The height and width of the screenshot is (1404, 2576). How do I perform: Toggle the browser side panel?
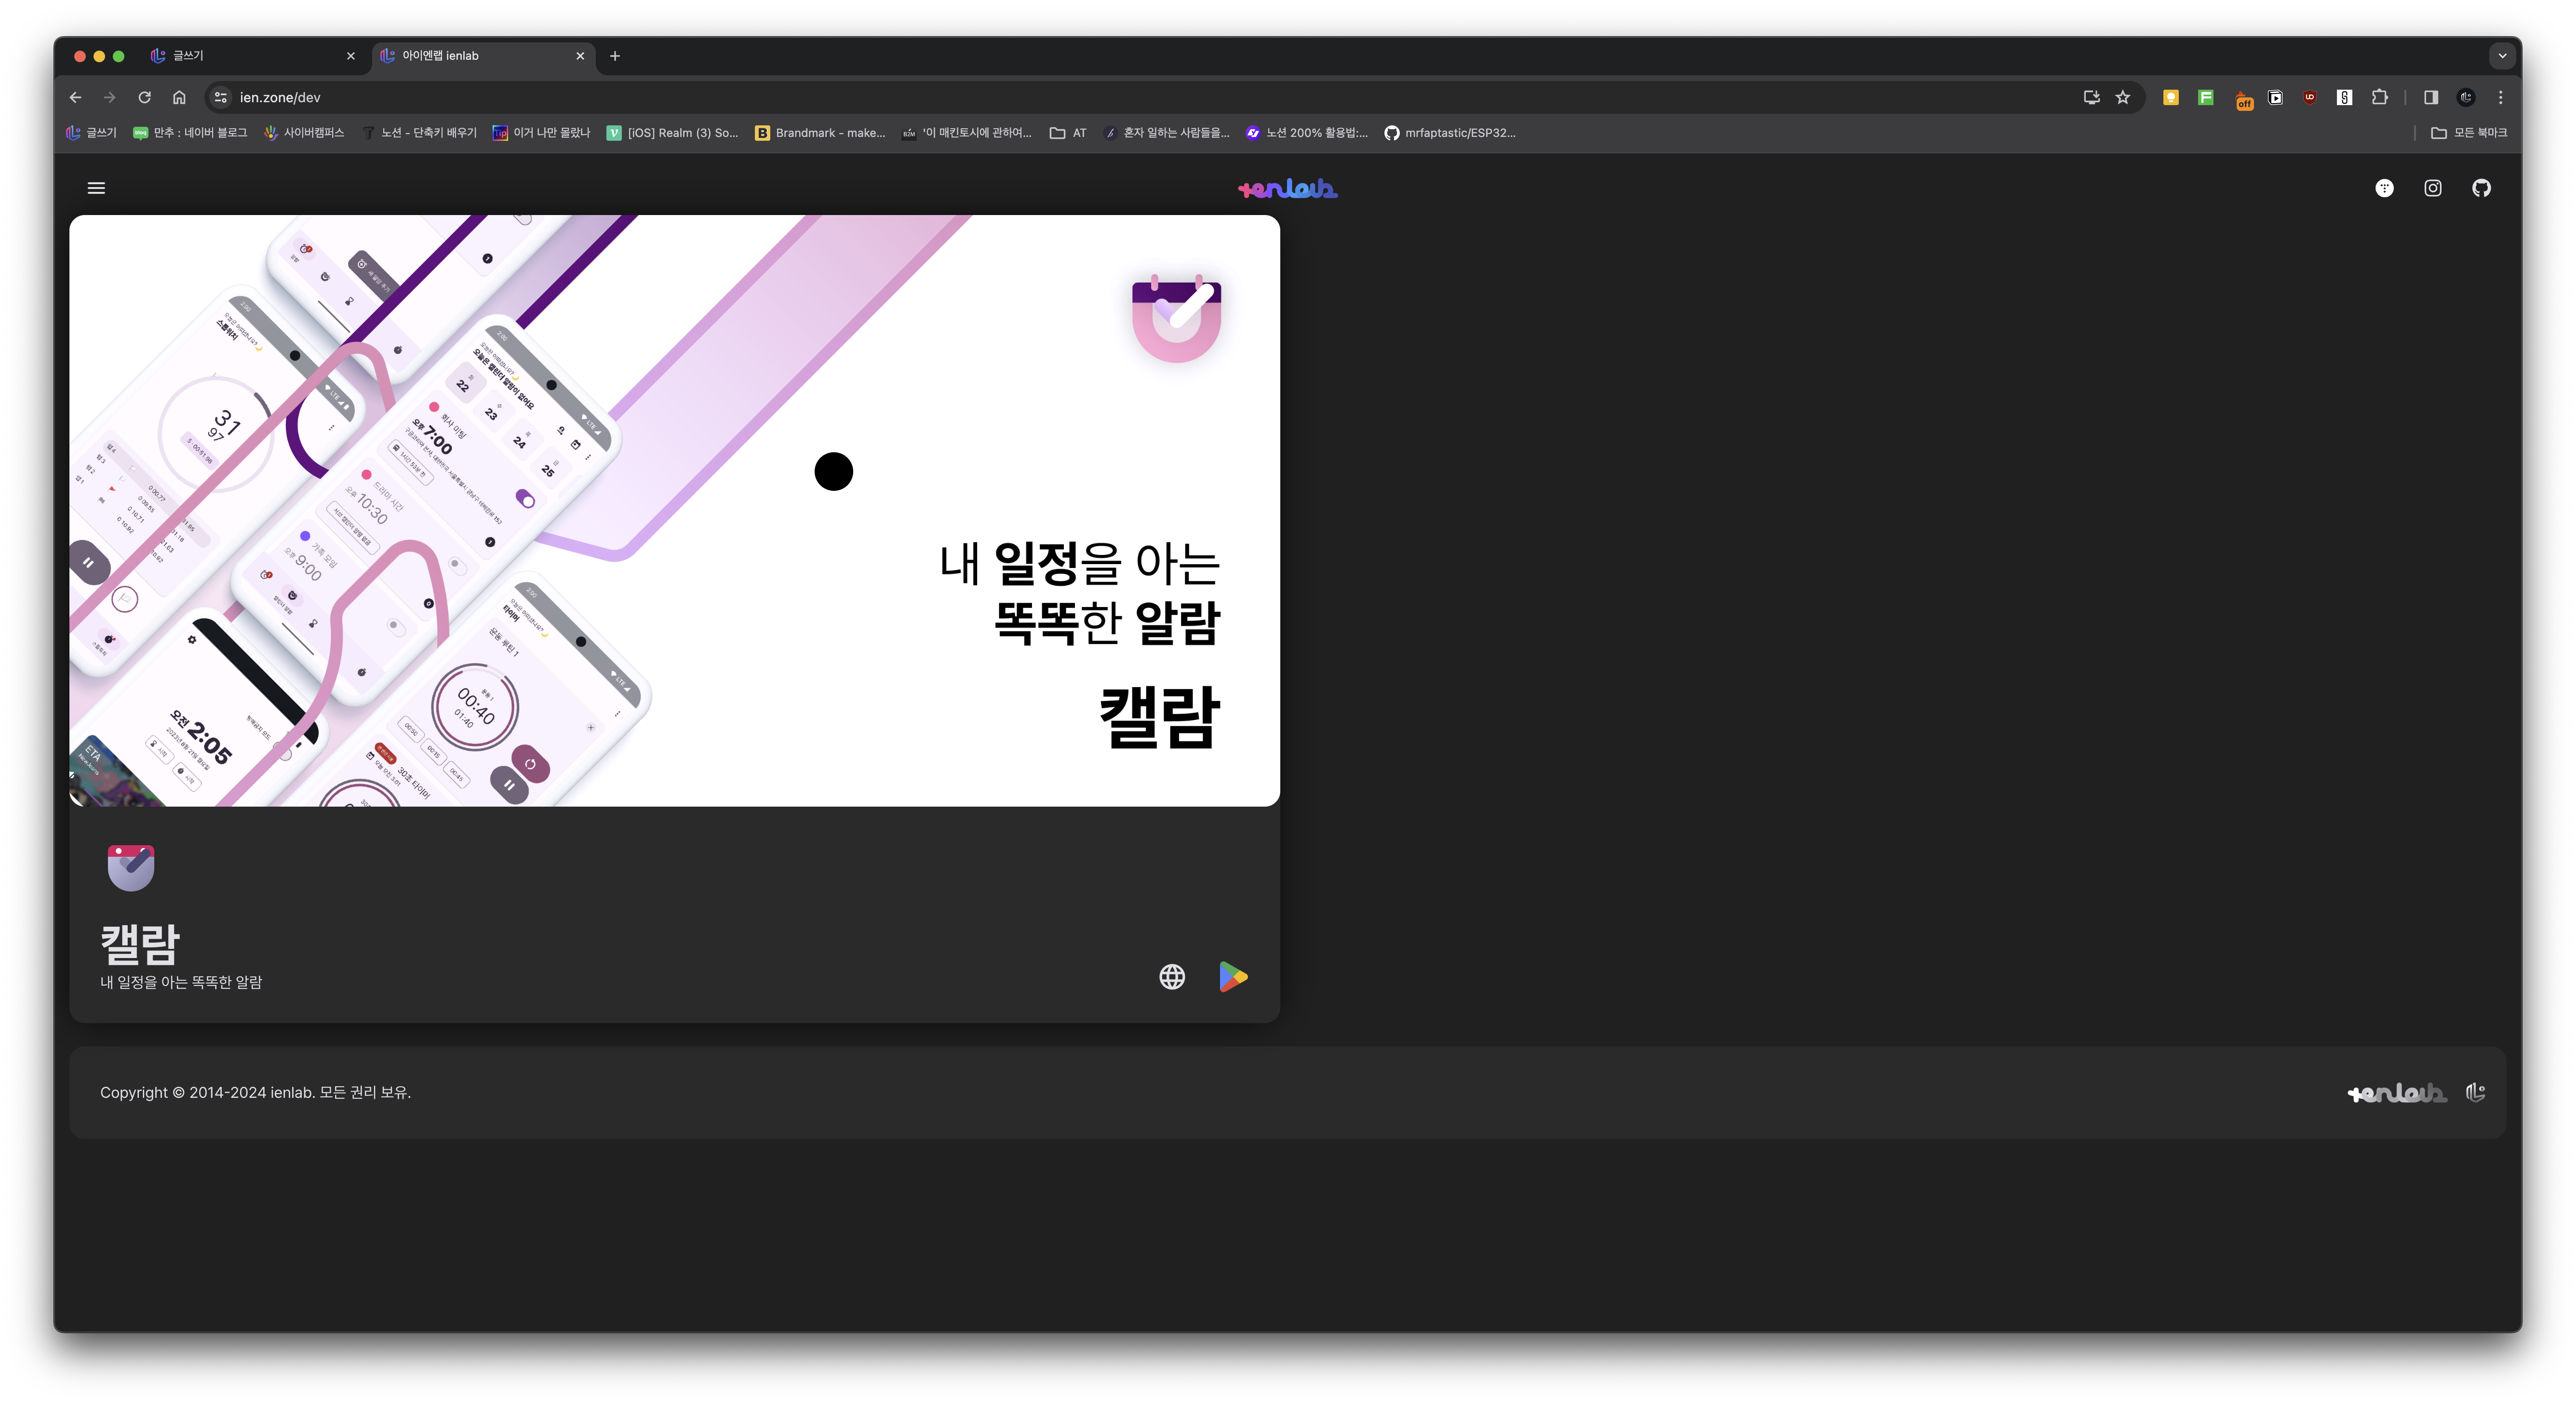tap(2431, 97)
